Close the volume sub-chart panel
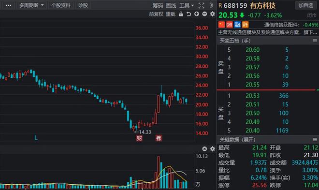This screenshot has width=319, height=190. coord(204,149)
